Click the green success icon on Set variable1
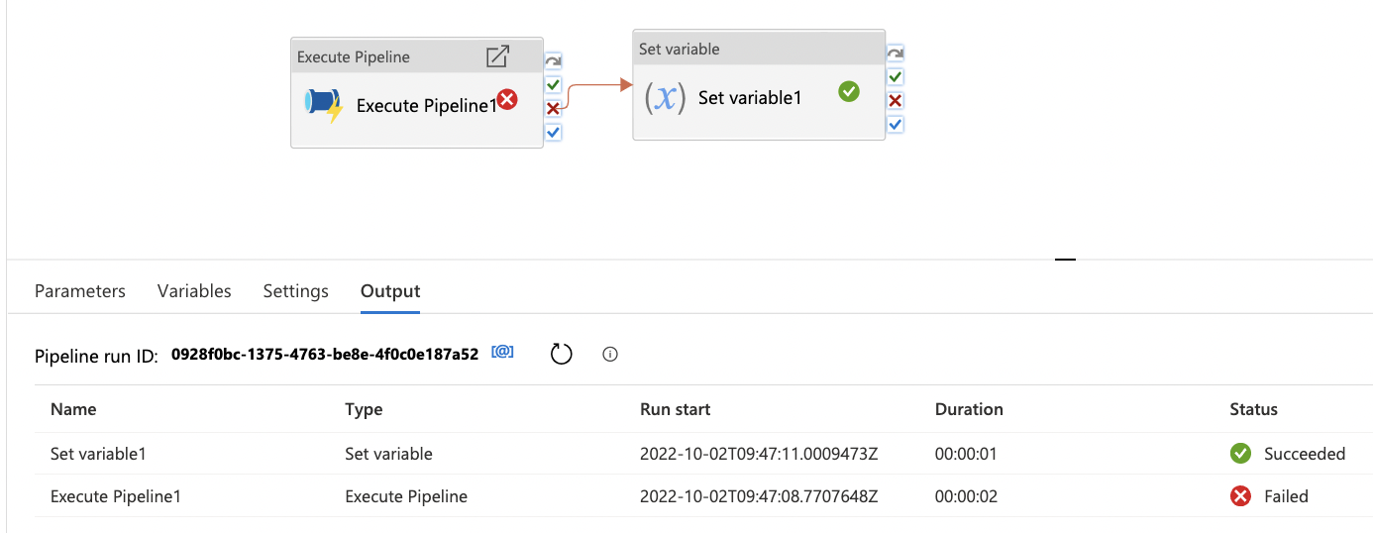 pos(848,91)
